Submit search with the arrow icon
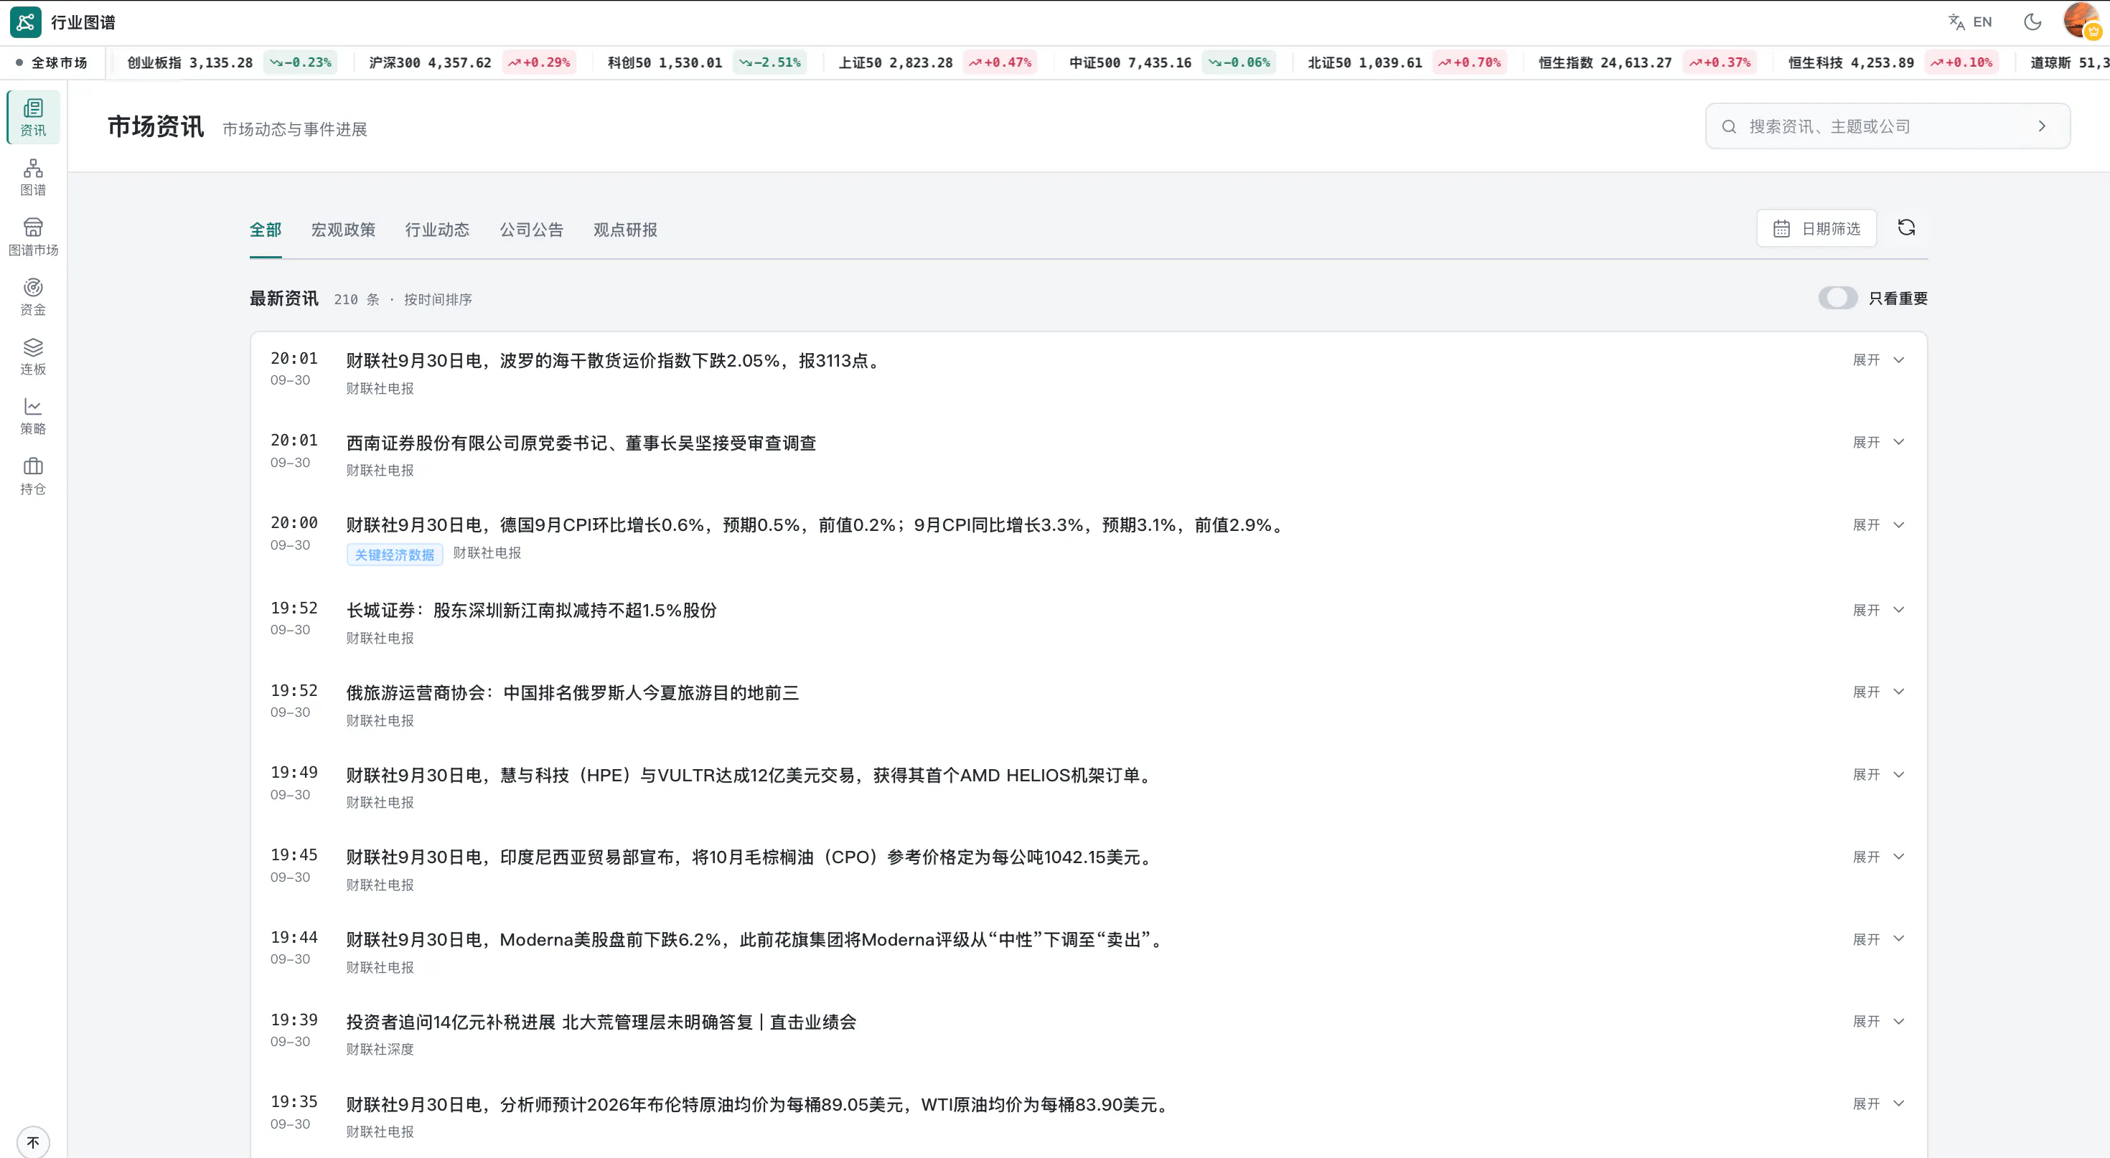The height and width of the screenshot is (1158, 2110). (x=2041, y=126)
